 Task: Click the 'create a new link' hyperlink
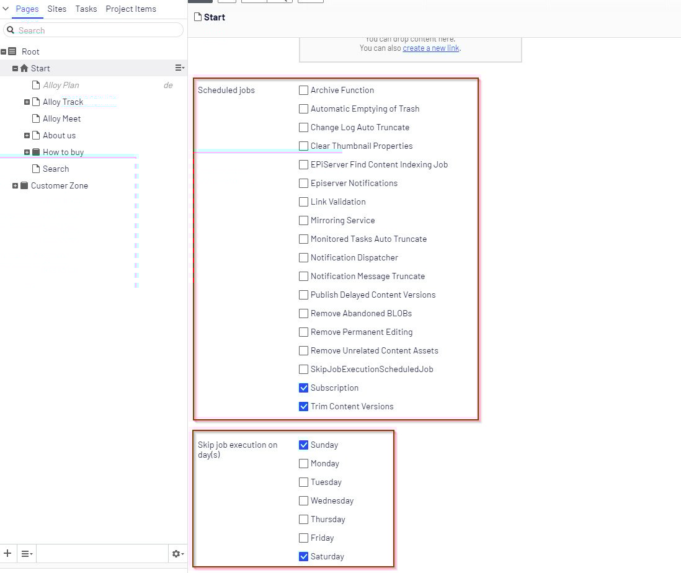pos(431,48)
